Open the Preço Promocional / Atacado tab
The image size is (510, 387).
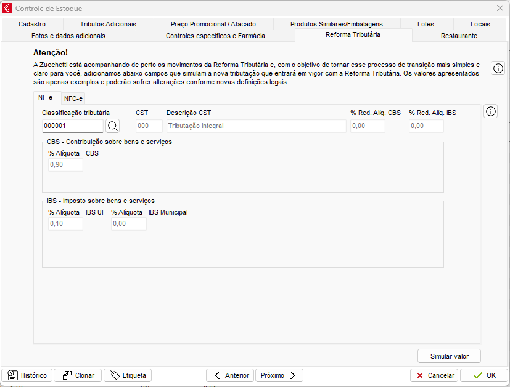[213, 24]
